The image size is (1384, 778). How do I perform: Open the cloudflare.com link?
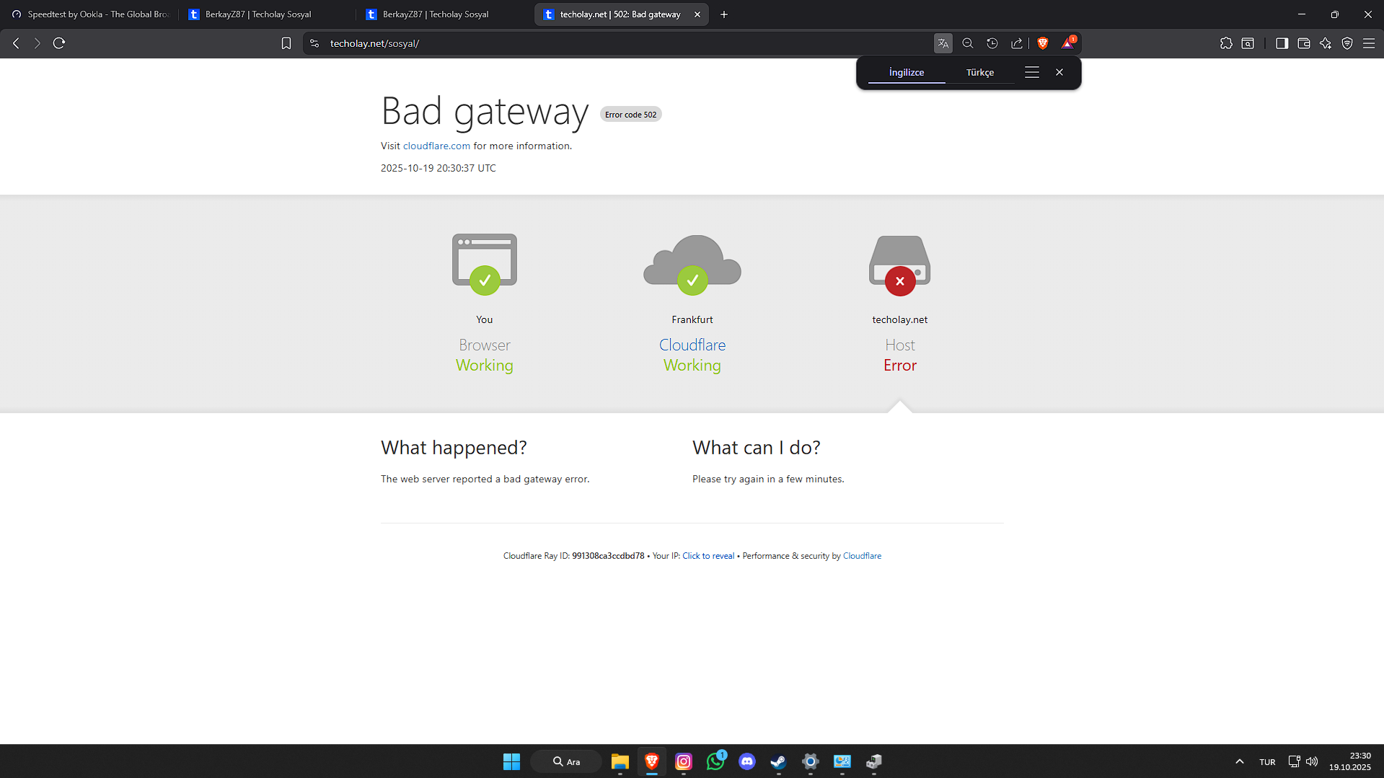(x=436, y=146)
